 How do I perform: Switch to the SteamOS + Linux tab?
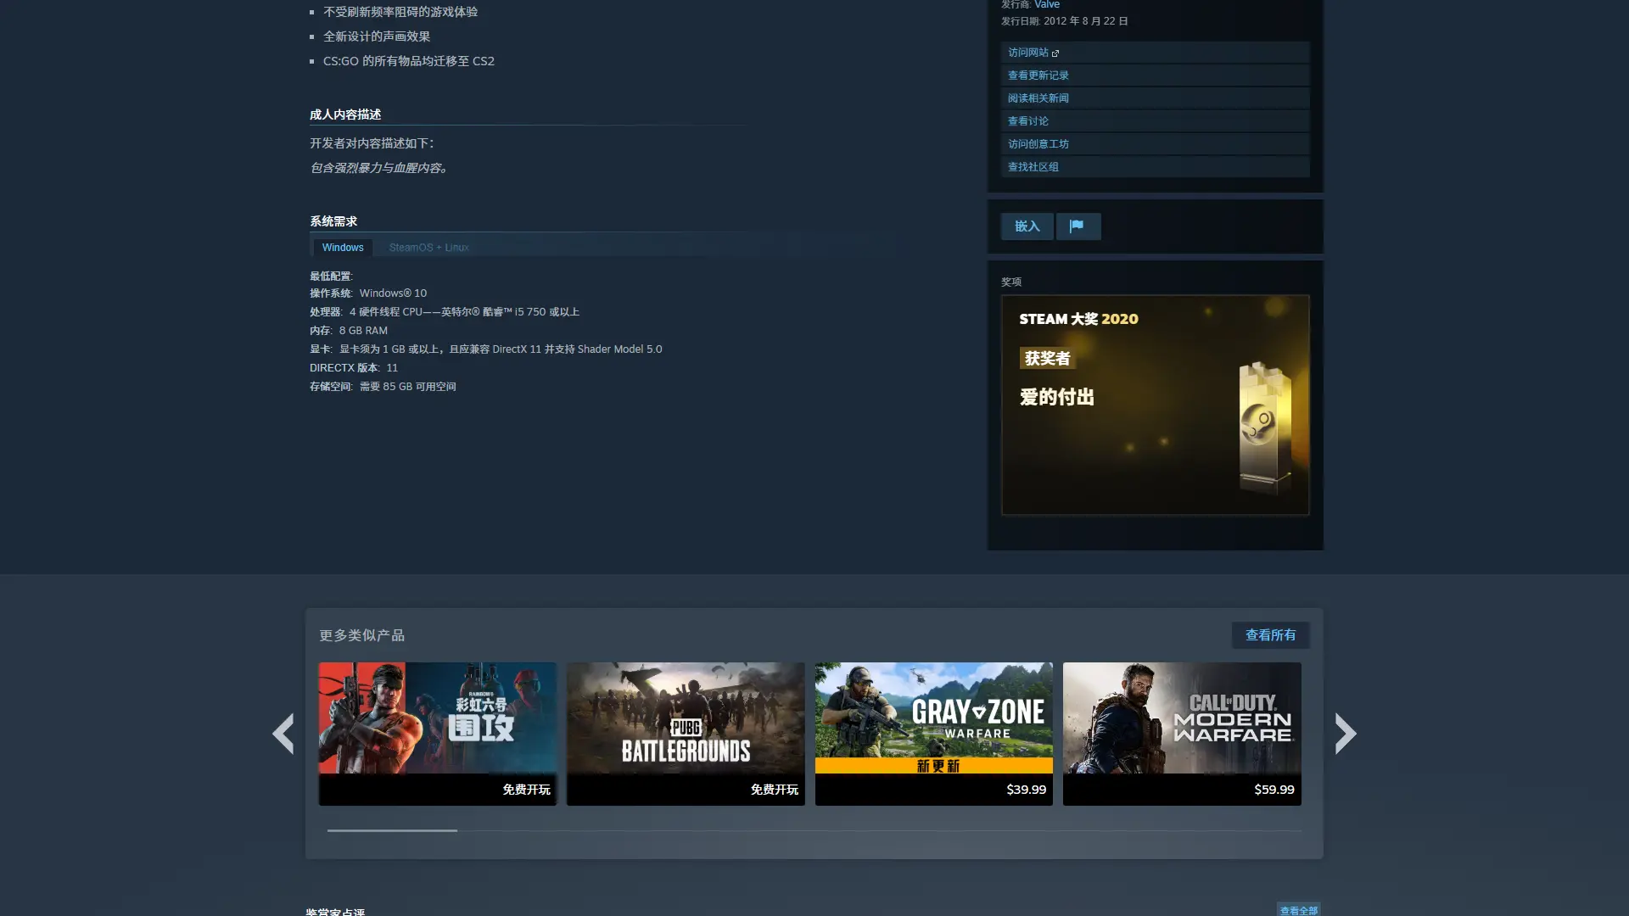pyautogui.click(x=428, y=248)
